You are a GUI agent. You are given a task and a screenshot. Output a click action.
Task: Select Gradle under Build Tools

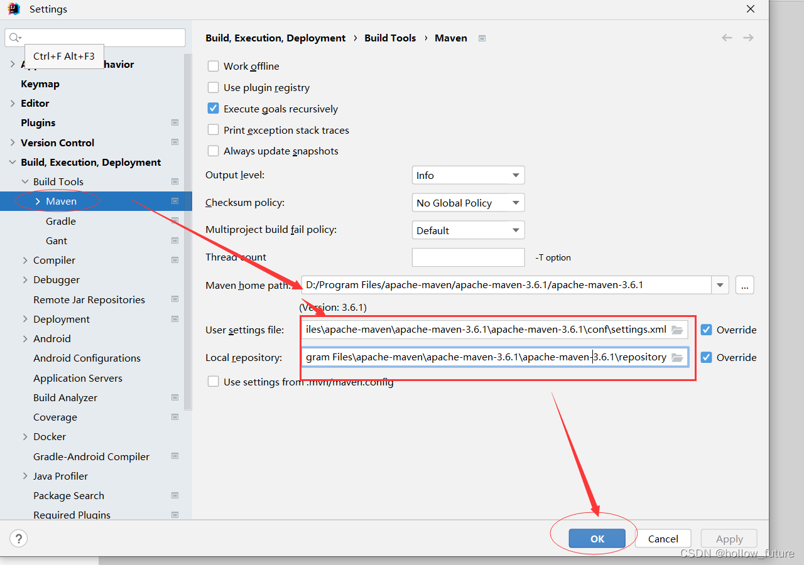tap(61, 221)
